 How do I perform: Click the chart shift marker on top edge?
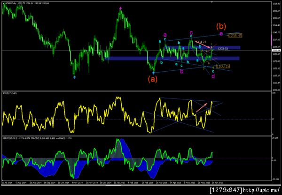coord(212,2)
